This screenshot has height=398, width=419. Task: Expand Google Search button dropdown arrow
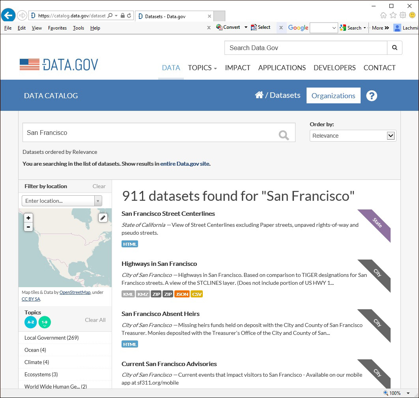(x=365, y=28)
